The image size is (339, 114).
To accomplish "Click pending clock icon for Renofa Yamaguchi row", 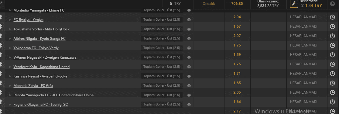I will (x=332, y=93).
